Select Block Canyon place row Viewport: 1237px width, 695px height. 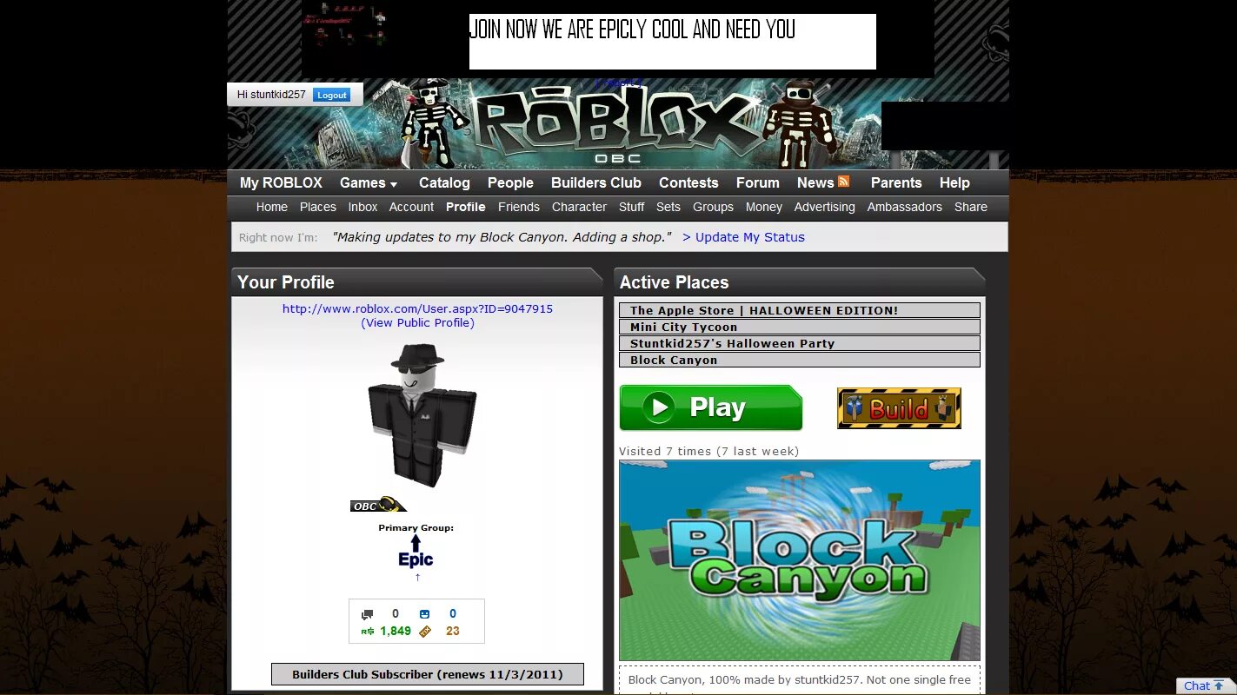click(x=800, y=360)
